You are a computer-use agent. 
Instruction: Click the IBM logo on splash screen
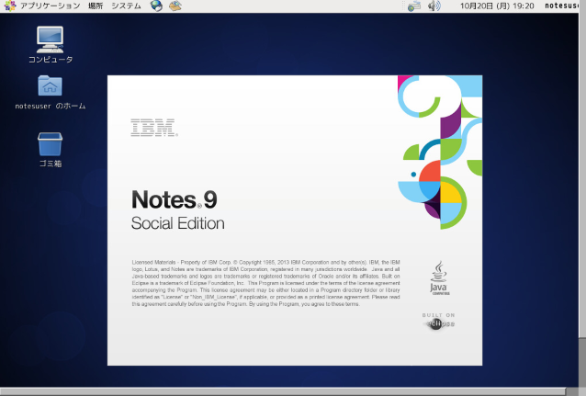pos(154,128)
